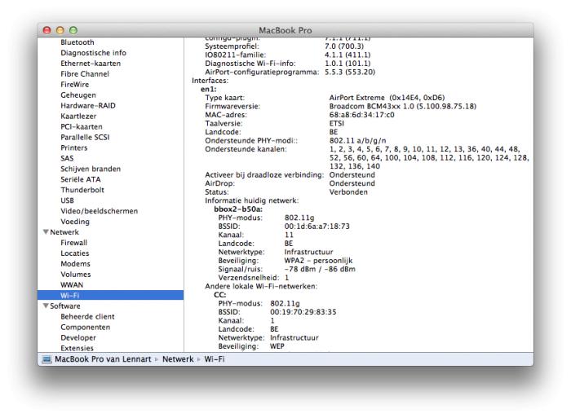
Task: Select Volumes under Netwerk
Action: point(76,275)
